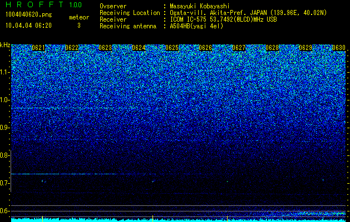
Task: Click the 'Receiving antenna' field label
Action: coord(128,26)
